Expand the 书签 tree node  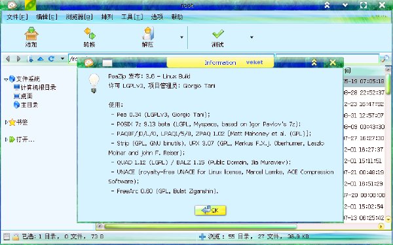pyautogui.click(x=7, y=122)
